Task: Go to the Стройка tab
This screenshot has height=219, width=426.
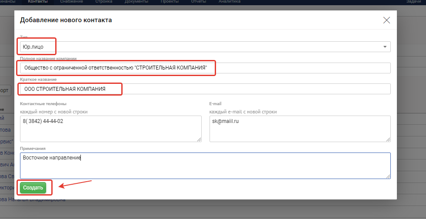Action: click(x=103, y=2)
